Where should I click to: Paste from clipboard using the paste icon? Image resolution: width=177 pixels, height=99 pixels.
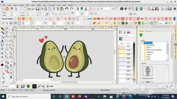tap(62, 9)
